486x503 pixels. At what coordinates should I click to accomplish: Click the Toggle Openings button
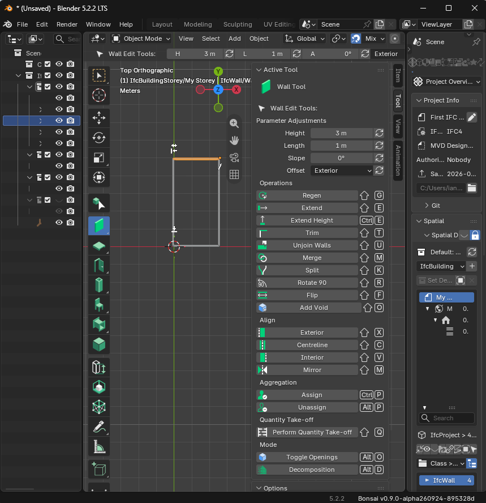(x=307, y=457)
